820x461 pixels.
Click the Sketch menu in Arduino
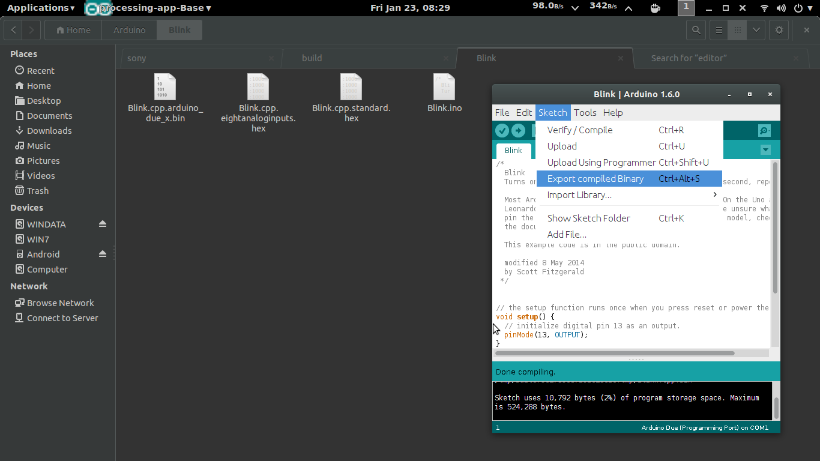553,112
